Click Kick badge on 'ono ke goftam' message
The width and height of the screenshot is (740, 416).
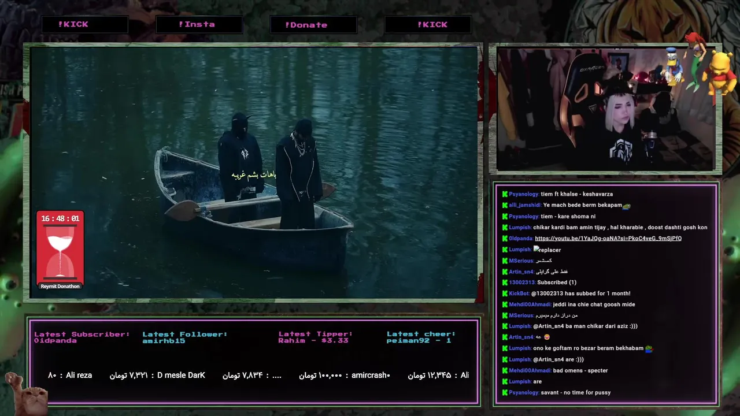click(505, 348)
